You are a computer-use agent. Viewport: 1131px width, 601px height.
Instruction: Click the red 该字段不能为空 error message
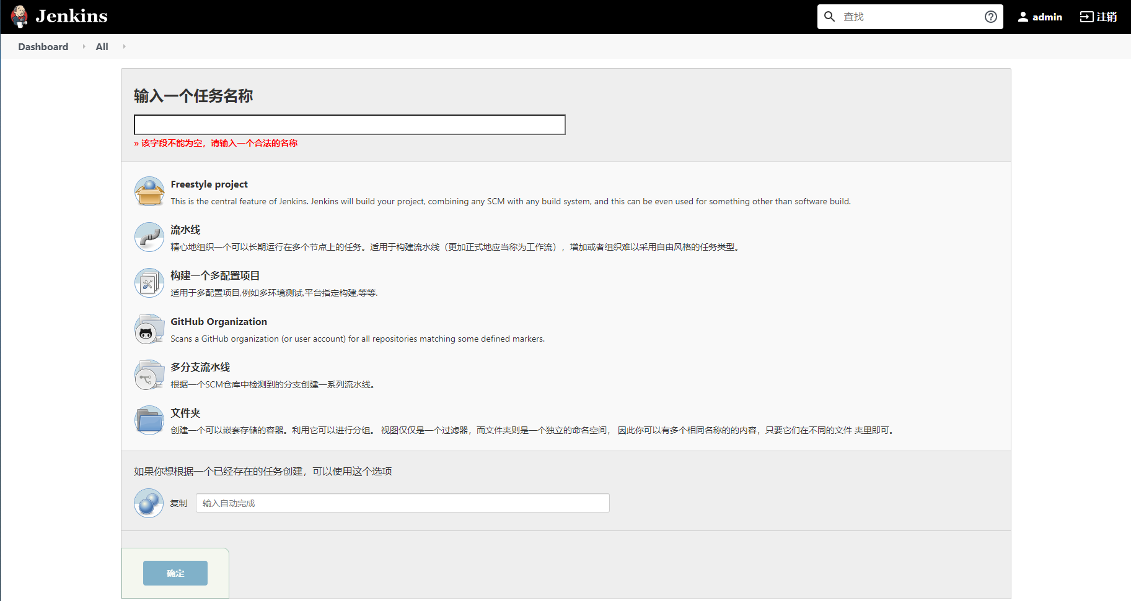pyautogui.click(x=216, y=143)
